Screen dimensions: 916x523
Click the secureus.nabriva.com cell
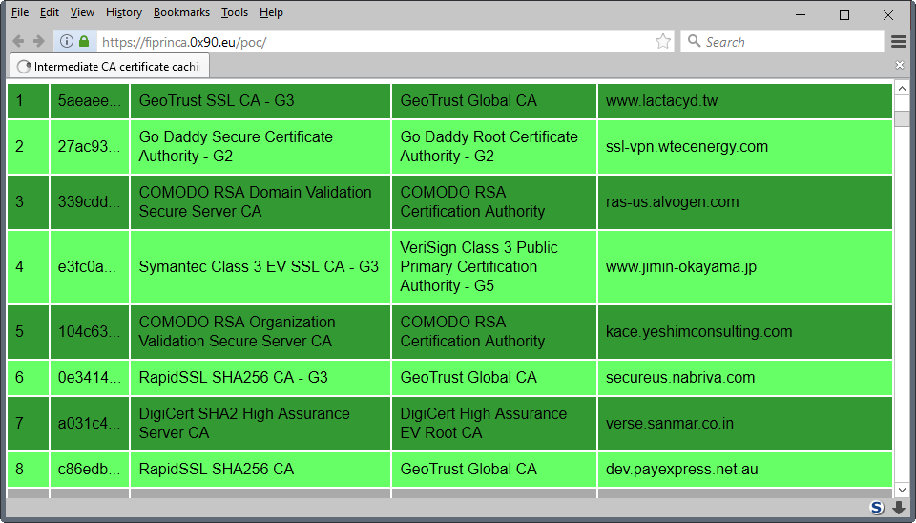coord(745,378)
